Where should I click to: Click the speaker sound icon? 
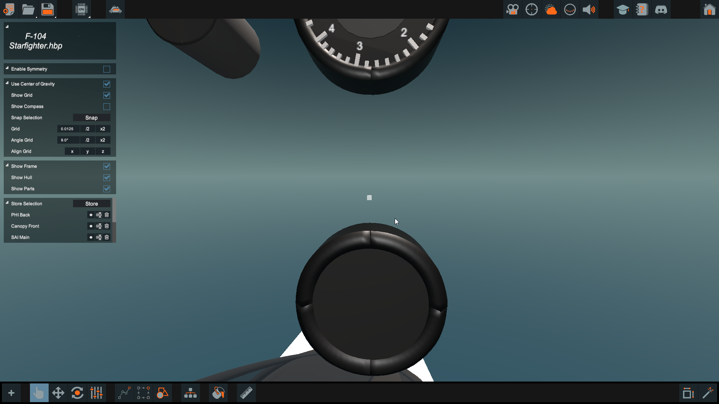coord(589,9)
